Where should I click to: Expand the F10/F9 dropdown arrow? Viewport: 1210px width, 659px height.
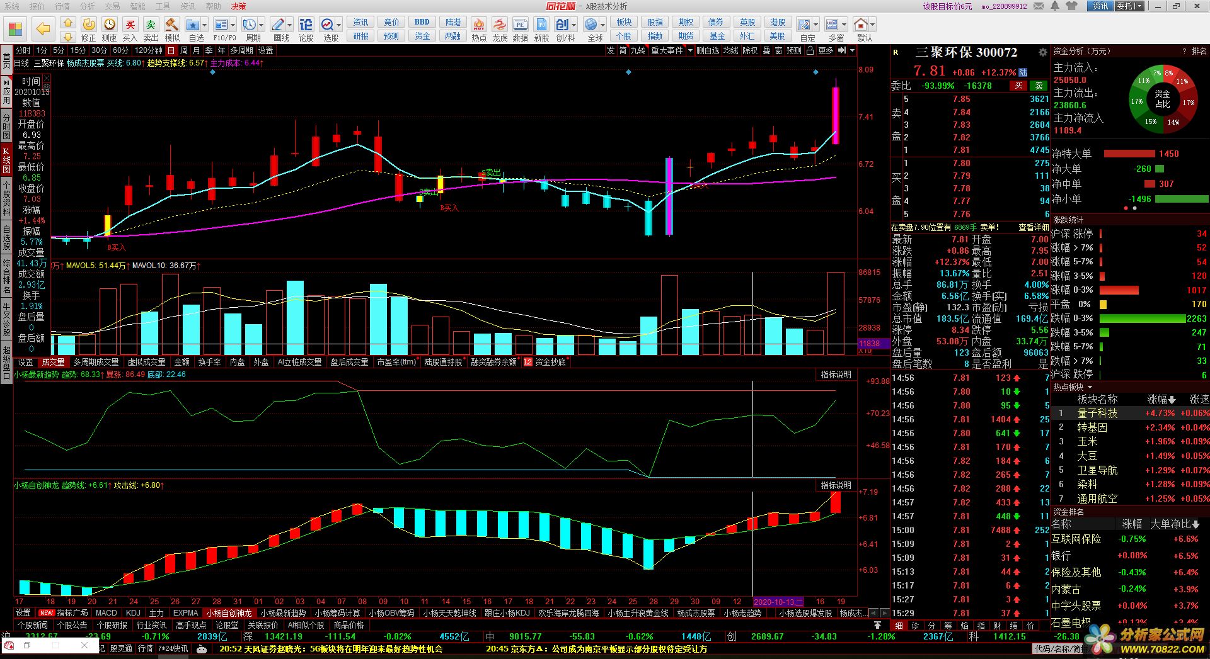click(x=233, y=25)
